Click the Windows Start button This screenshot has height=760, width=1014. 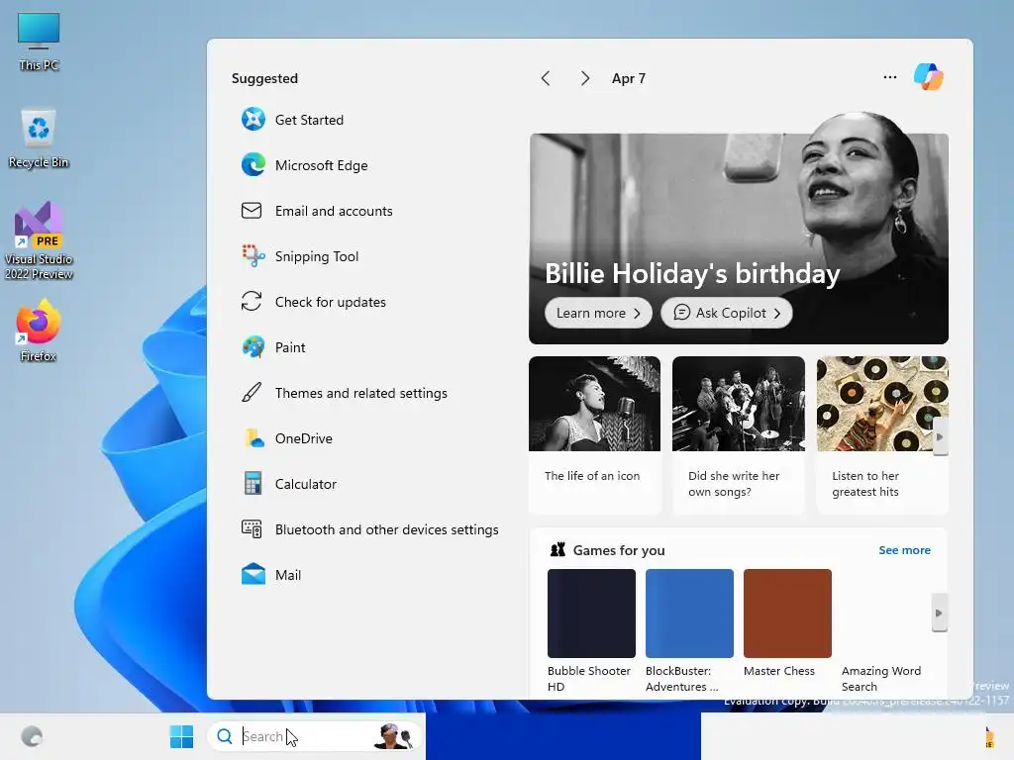(x=182, y=736)
